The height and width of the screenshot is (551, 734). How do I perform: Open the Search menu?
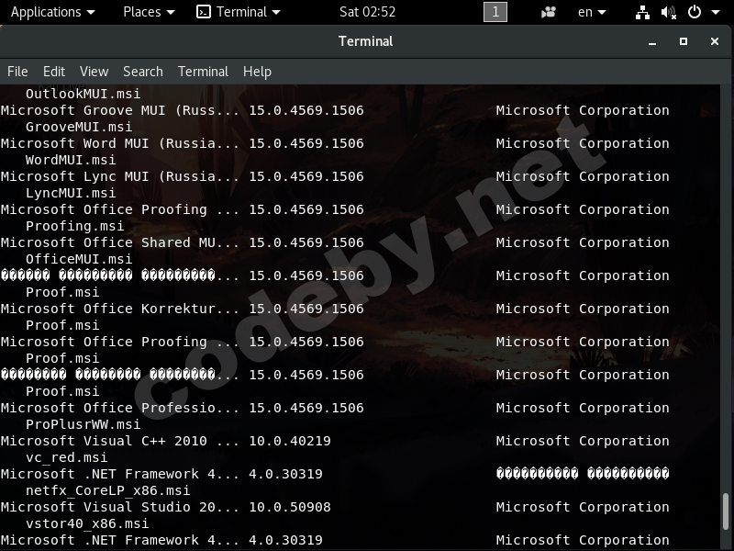click(x=143, y=72)
